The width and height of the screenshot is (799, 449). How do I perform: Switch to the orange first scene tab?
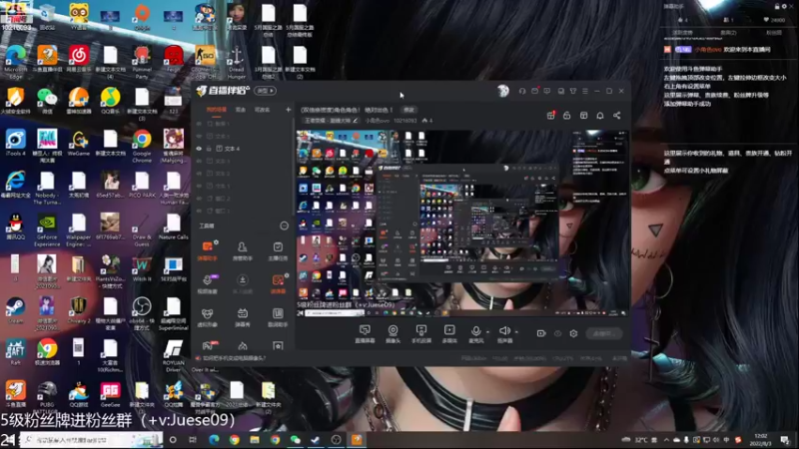click(216, 110)
